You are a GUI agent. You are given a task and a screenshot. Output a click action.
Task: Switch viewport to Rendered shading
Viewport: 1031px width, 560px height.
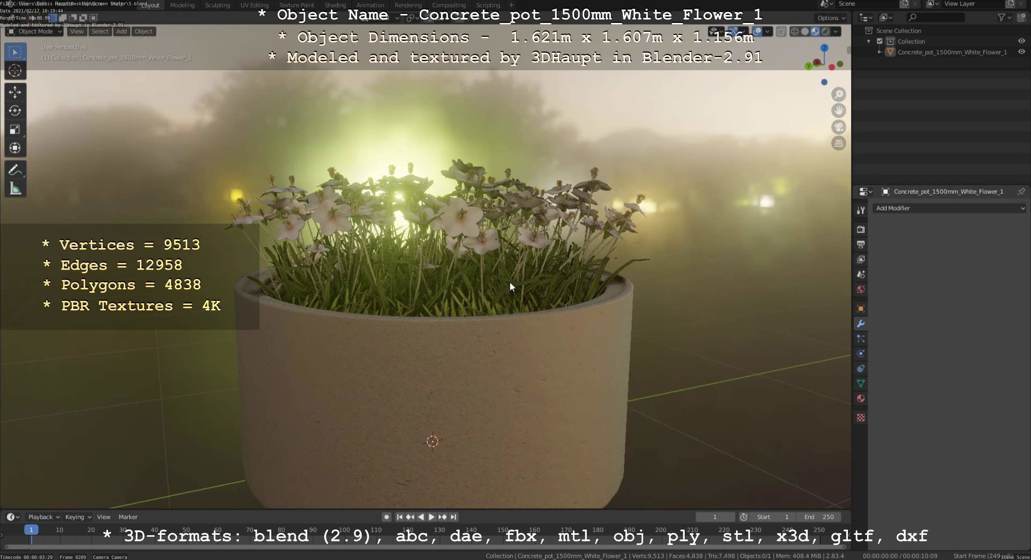tap(825, 32)
